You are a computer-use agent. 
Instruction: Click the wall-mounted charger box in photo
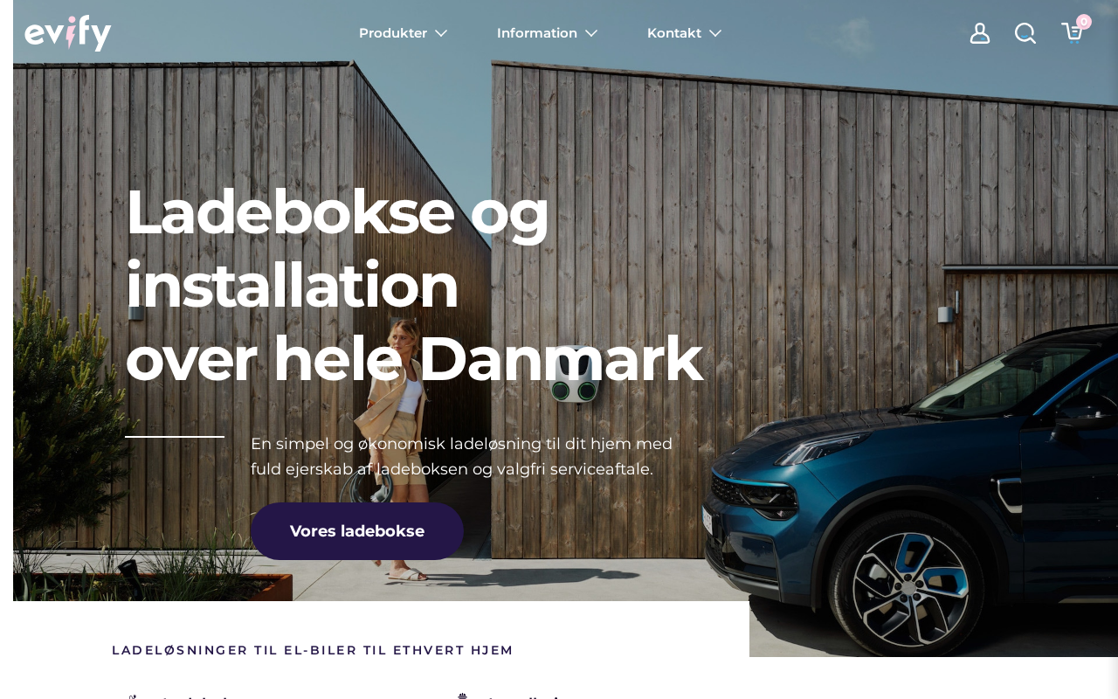574,376
